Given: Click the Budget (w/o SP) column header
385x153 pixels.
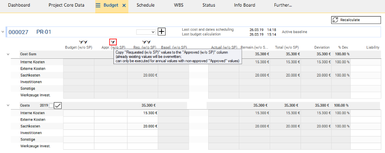Looking at the screenshot, I should pos(79,48).
